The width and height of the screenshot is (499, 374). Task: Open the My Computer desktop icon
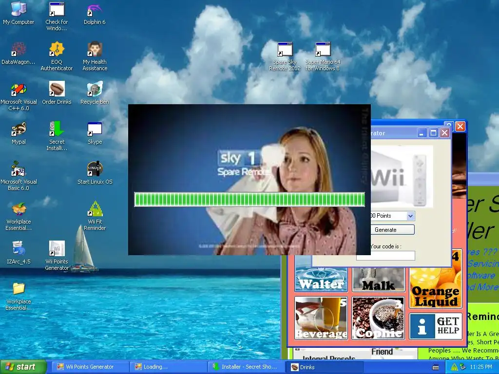click(19, 13)
